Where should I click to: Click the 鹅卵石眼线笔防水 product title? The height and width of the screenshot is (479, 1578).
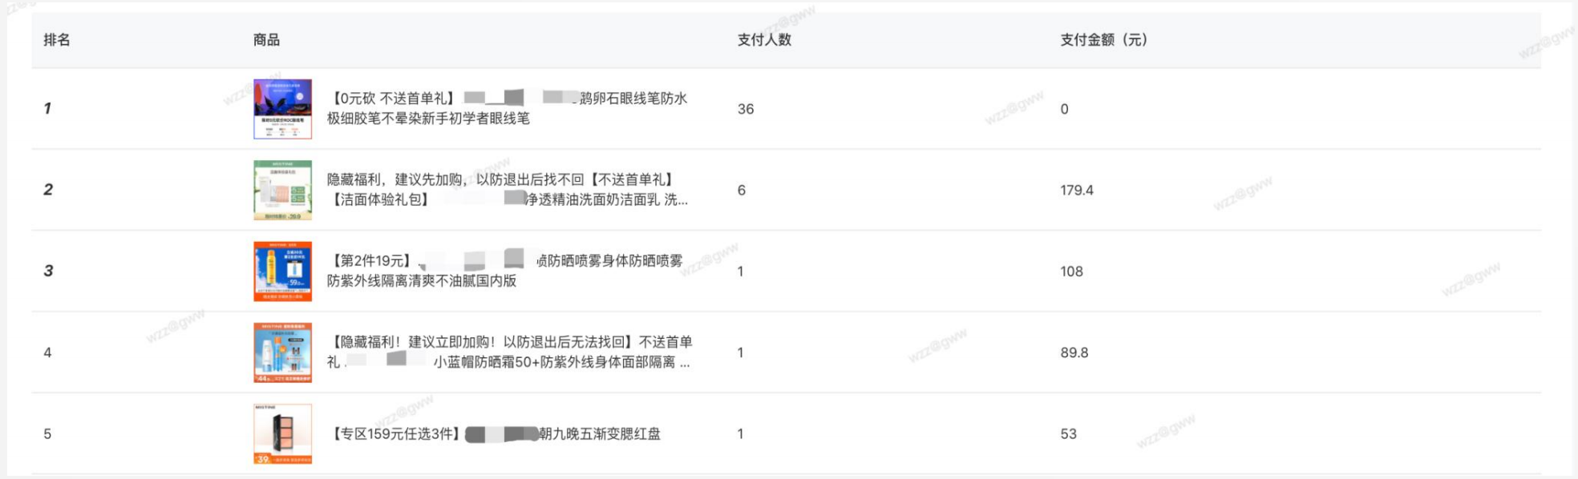508,108
